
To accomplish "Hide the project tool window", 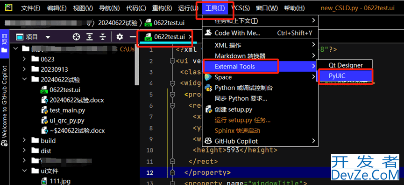I will tap(133, 37).
